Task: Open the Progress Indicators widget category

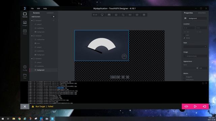Action: click(x=130, y=15)
